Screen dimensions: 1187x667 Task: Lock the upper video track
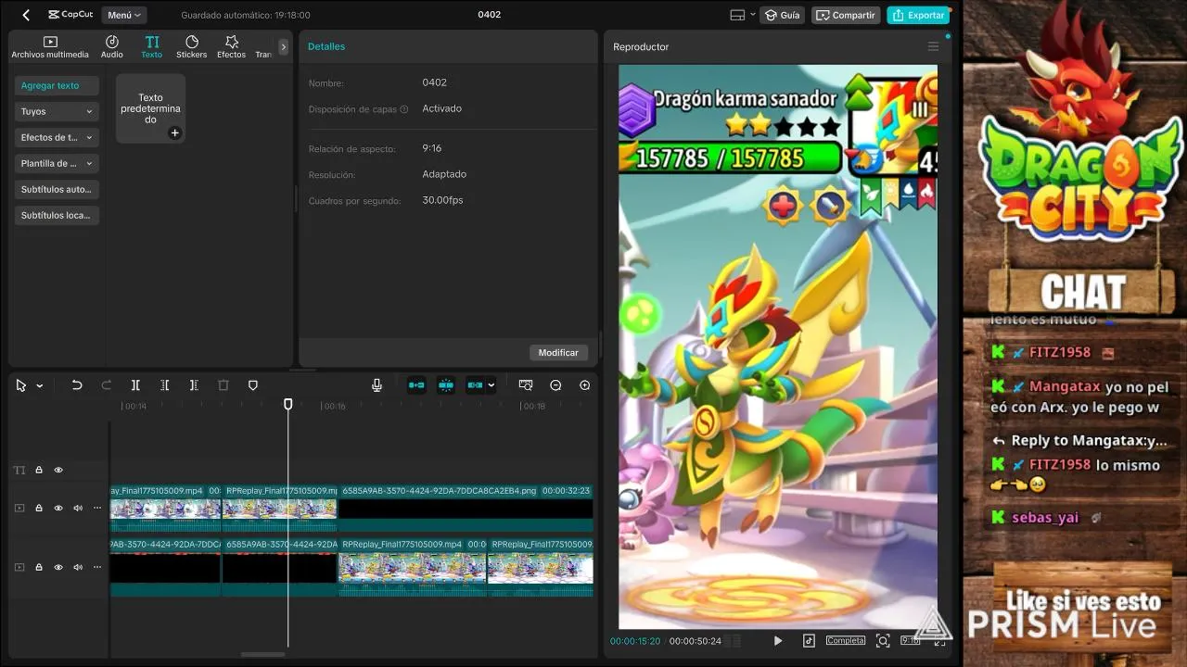tap(39, 508)
